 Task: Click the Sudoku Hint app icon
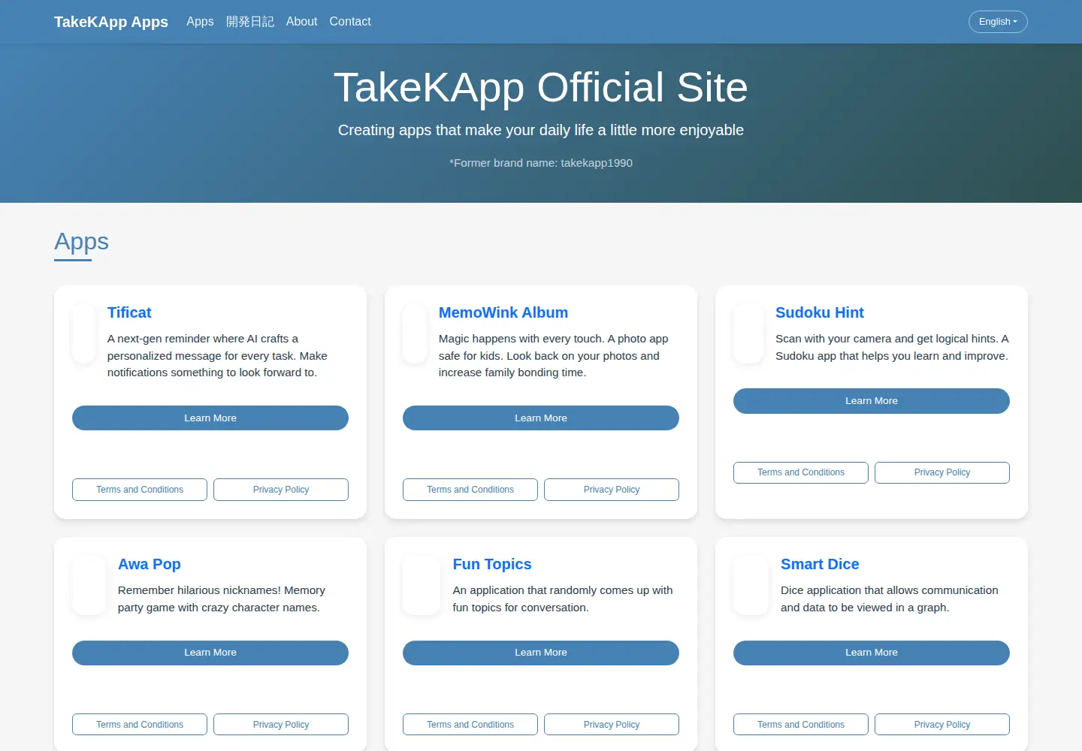tap(748, 334)
